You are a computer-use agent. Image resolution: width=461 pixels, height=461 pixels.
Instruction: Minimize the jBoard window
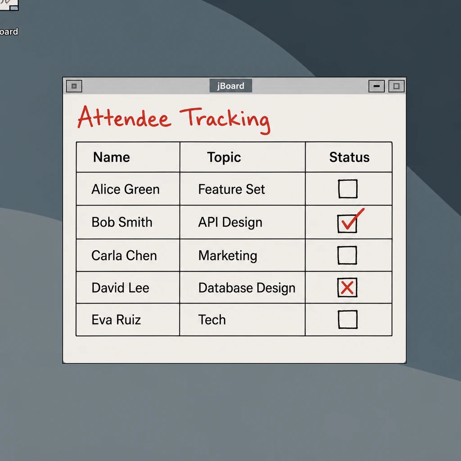(376, 86)
